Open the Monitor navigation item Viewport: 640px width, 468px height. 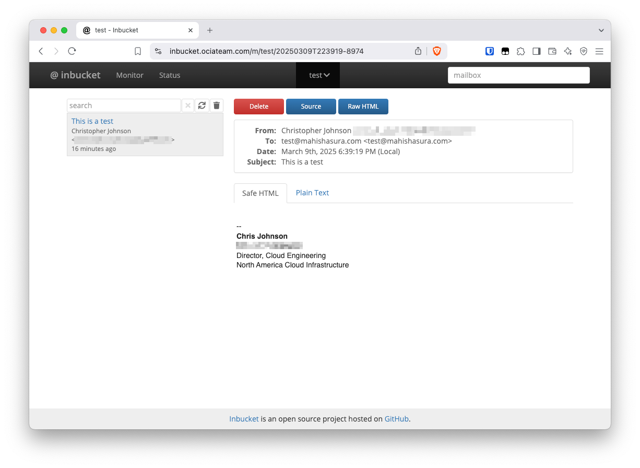coord(129,75)
